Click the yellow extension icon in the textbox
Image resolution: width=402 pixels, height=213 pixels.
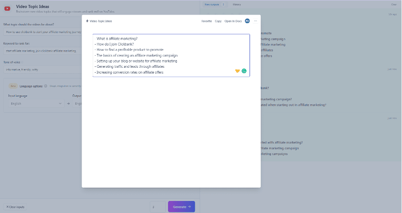point(238,71)
